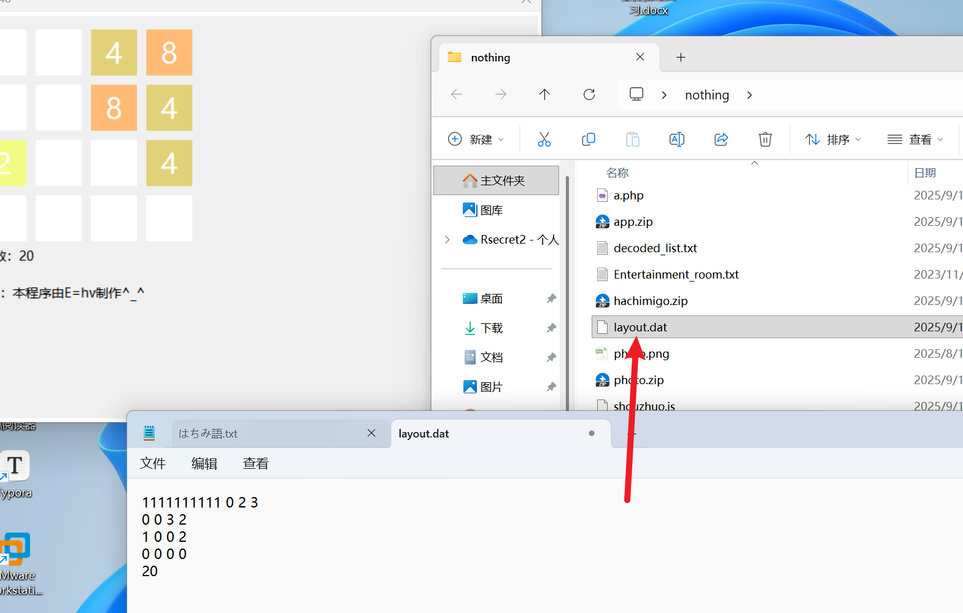963x613 pixels.
Task: Click the 习.docx desktop file
Action: pyautogui.click(x=648, y=10)
